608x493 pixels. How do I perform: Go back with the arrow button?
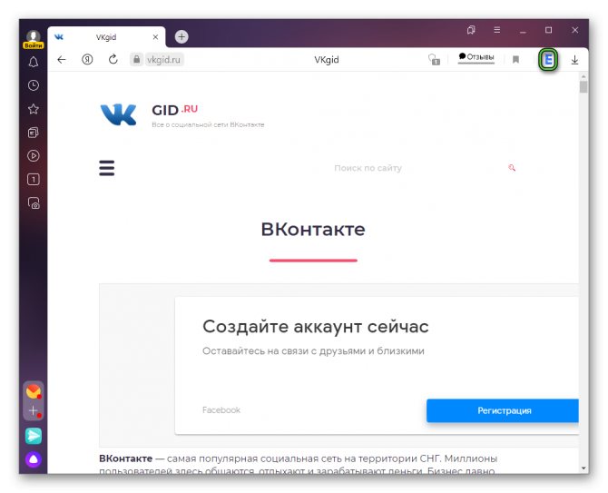click(x=62, y=60)
